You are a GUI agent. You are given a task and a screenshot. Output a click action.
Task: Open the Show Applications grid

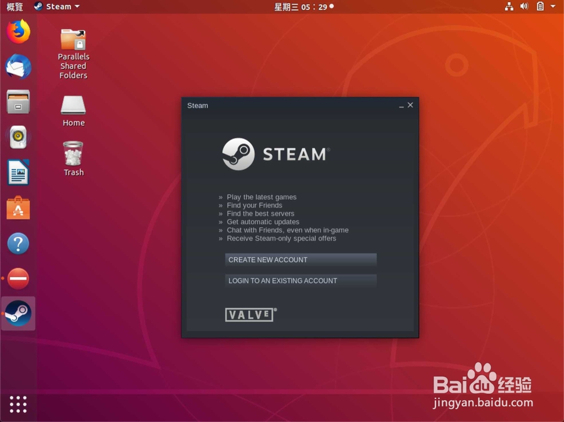pyautogui.click(x=18, y=404)
